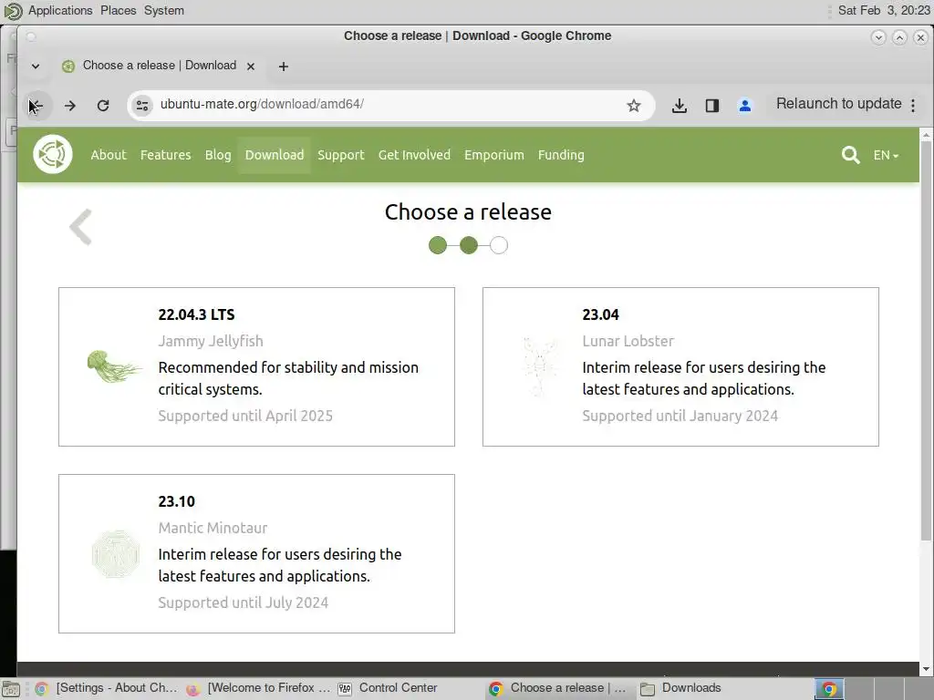Screen dimensions: 934x700
Task: Click 'Supported until July 2024' text
Action: [243, 603]
